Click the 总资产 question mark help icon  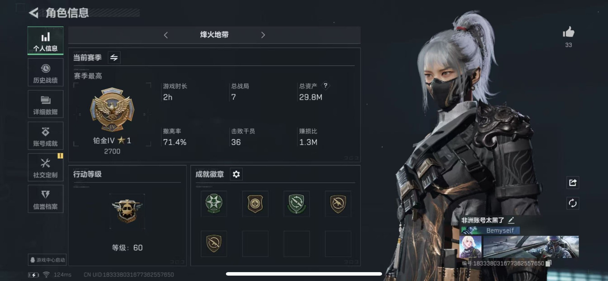tap(325, 86)
